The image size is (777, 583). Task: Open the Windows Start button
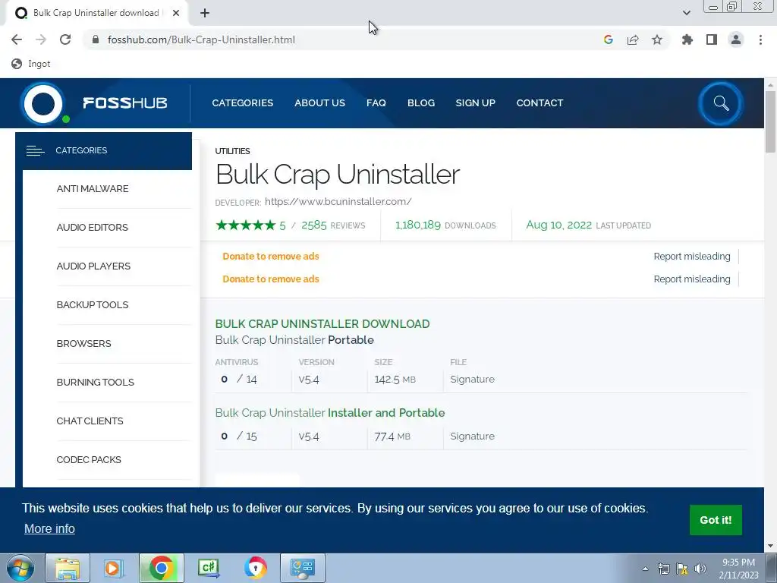[20, 568]
